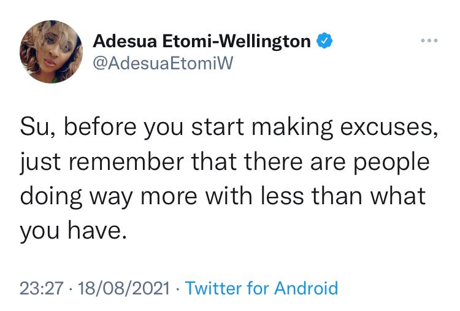Click the blue verified badge icon
This screenshot has height=311, width=460.
tap(324, 40)
